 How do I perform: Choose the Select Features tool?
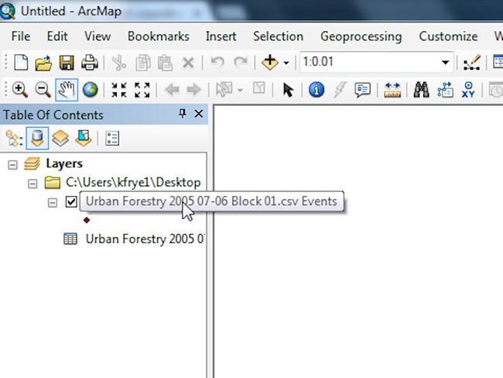pyautogui.click(x=224, y=89)
